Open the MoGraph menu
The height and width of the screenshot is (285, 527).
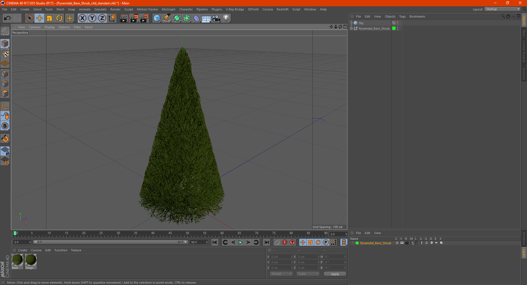[x=169, y=9]
